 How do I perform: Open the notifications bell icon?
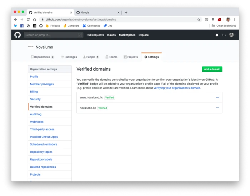217,35
